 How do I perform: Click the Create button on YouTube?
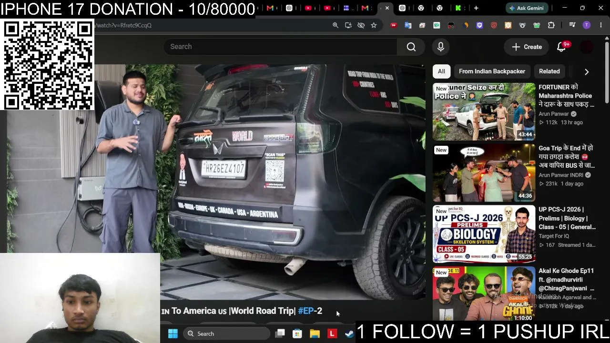[x=527, y=47]
